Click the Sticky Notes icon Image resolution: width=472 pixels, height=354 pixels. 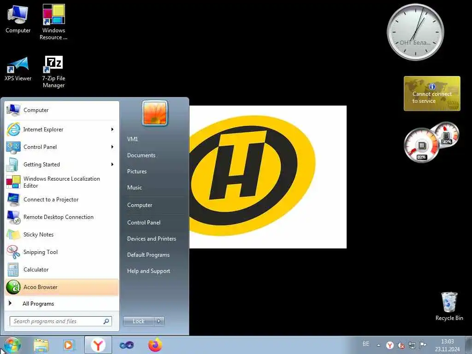point(13,235)
